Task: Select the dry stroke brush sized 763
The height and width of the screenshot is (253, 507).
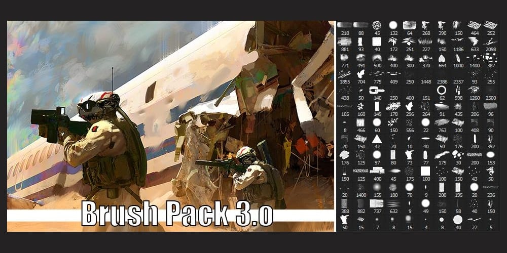Action: click(x=442, y=122)
